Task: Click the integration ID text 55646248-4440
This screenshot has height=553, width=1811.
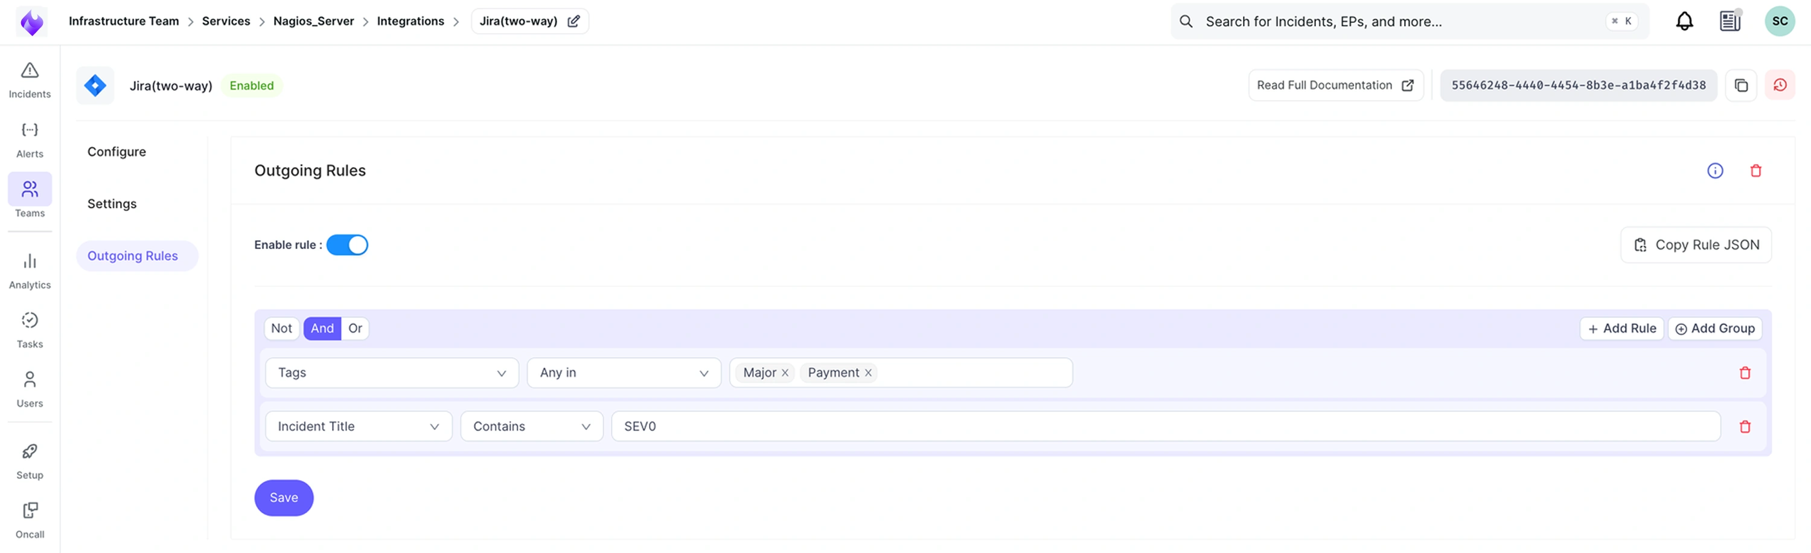Action: click(1579, 85)
